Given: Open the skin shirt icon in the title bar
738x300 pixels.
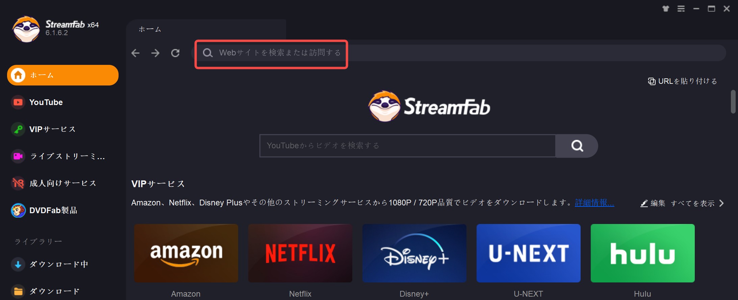Looking at the screenshot, I should [x=666, y=9].
